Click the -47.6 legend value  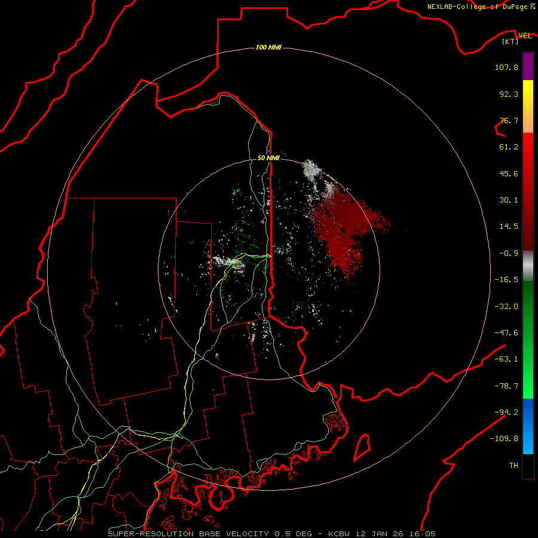(x=506, y=333)
